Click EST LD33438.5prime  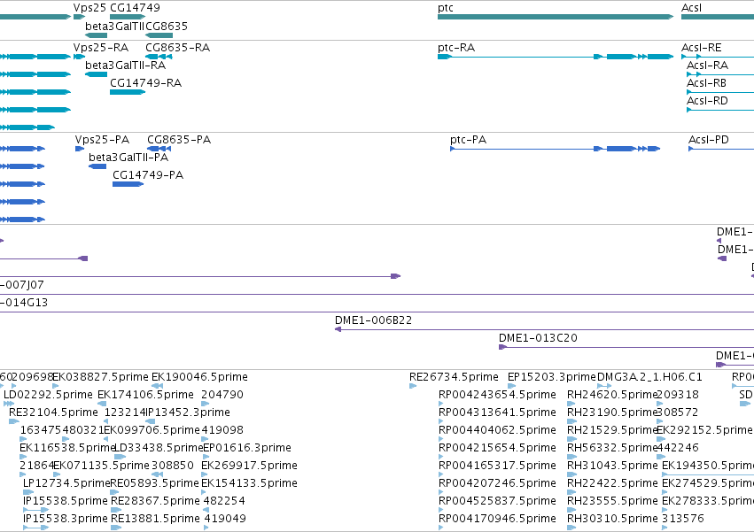coord(159,449)
